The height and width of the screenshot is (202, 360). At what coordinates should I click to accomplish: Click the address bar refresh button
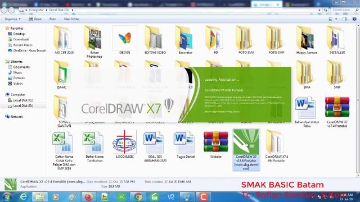[x=325, y=10]
